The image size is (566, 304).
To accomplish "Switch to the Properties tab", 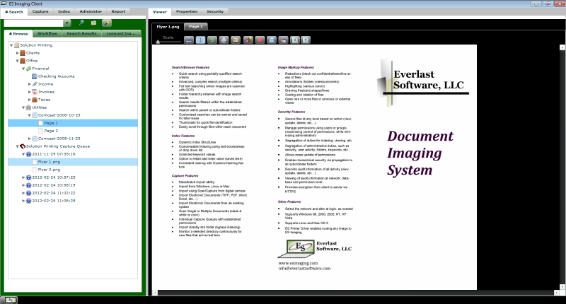I will point(187,11).
